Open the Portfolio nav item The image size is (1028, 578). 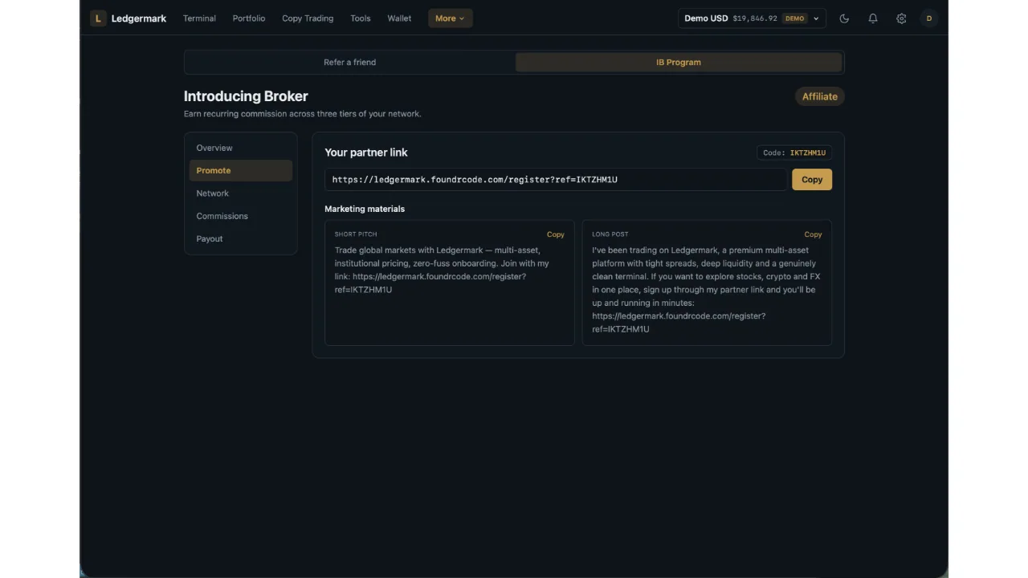point(249,18)
